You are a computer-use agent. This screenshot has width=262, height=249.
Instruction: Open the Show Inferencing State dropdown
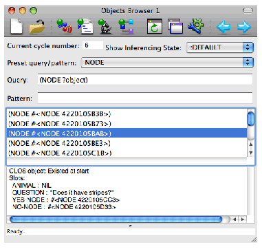(219, 47)
